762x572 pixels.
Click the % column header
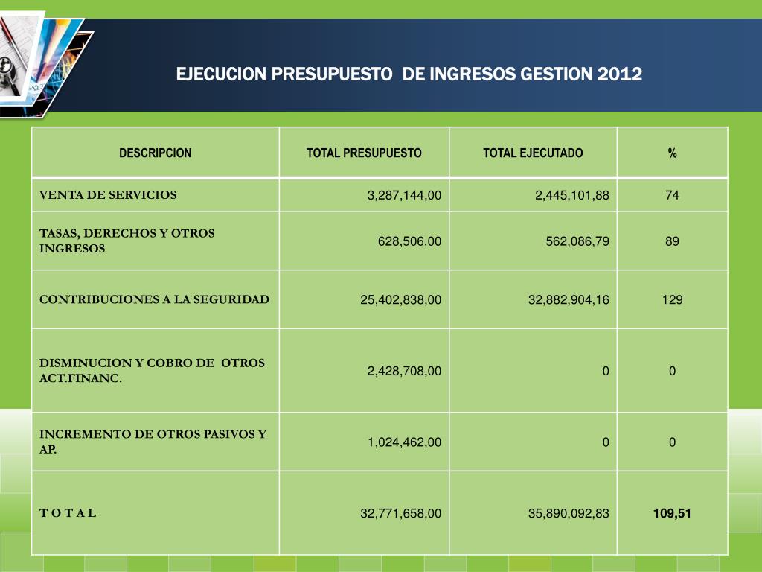pyautogui.click(x=672, y=153)
